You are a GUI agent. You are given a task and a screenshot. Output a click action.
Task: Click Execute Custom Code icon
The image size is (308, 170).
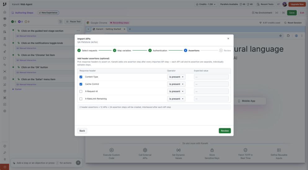pos(112,150)
